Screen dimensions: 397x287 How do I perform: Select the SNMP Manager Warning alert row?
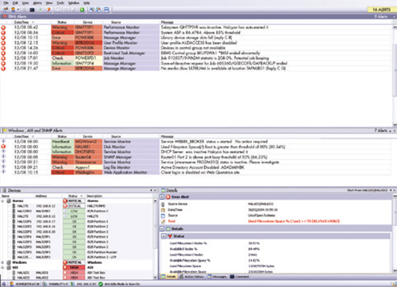pos(196,157)
